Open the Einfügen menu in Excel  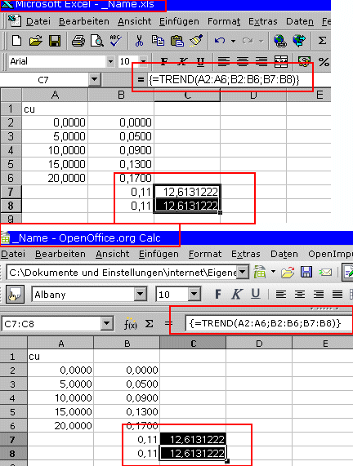[179, 21]
